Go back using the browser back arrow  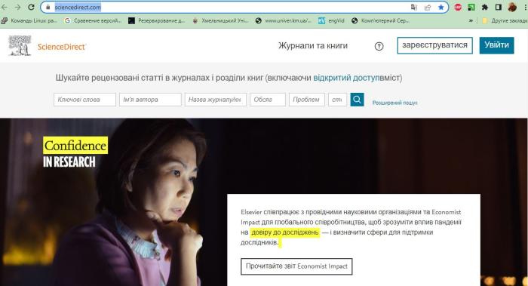pyautogui.click(x=5, y=7)
